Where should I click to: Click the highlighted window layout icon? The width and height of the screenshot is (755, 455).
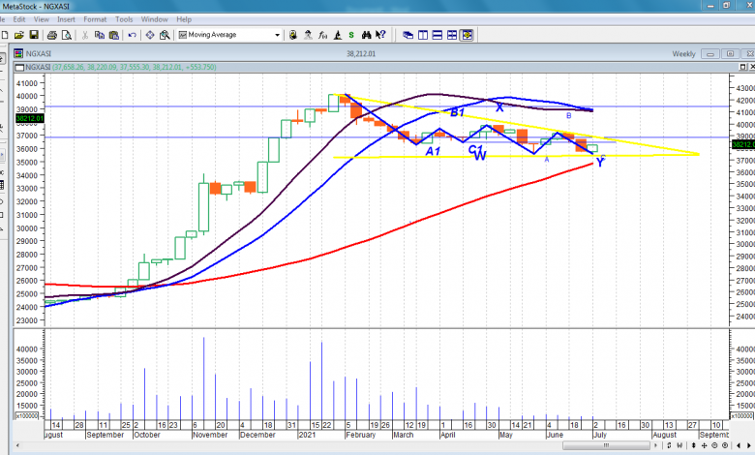467,35
